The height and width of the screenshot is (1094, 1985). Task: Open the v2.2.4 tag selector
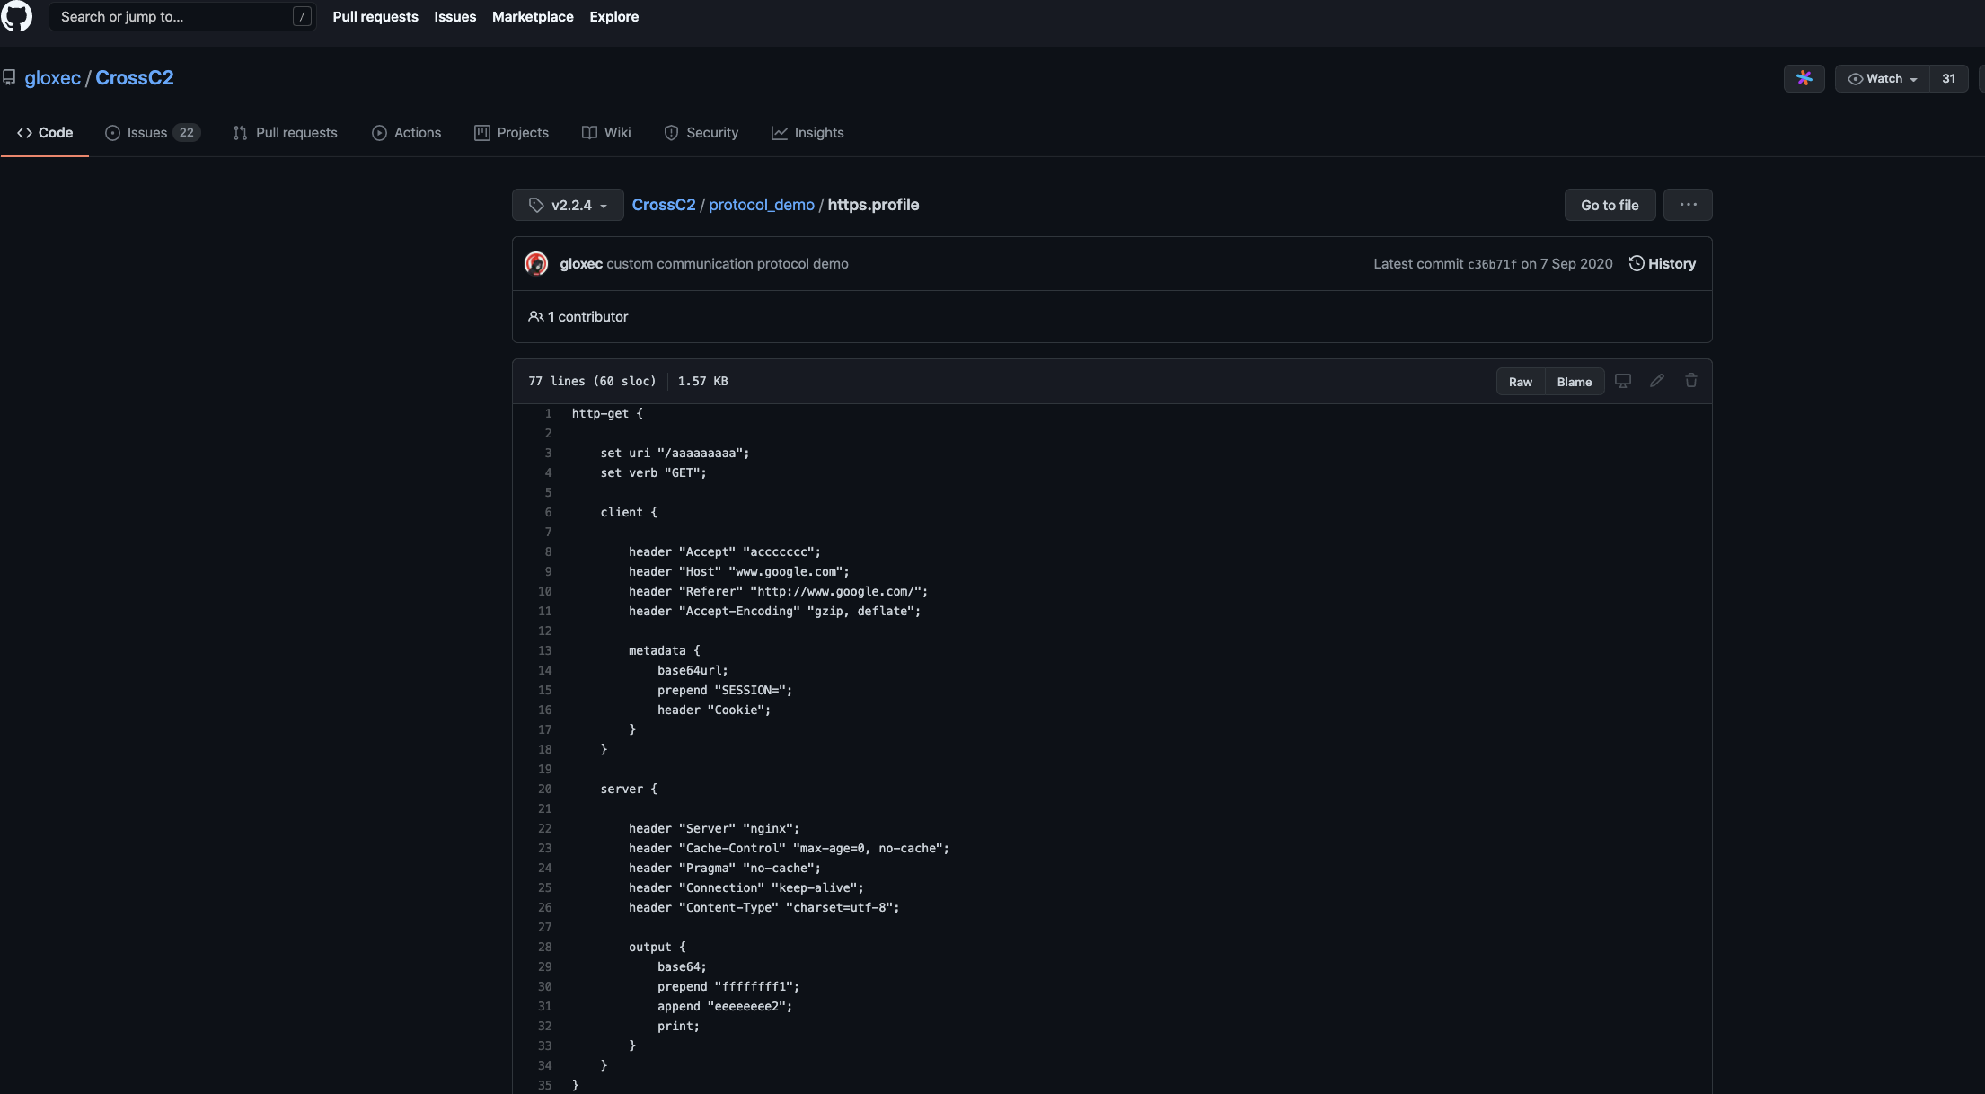567,205
